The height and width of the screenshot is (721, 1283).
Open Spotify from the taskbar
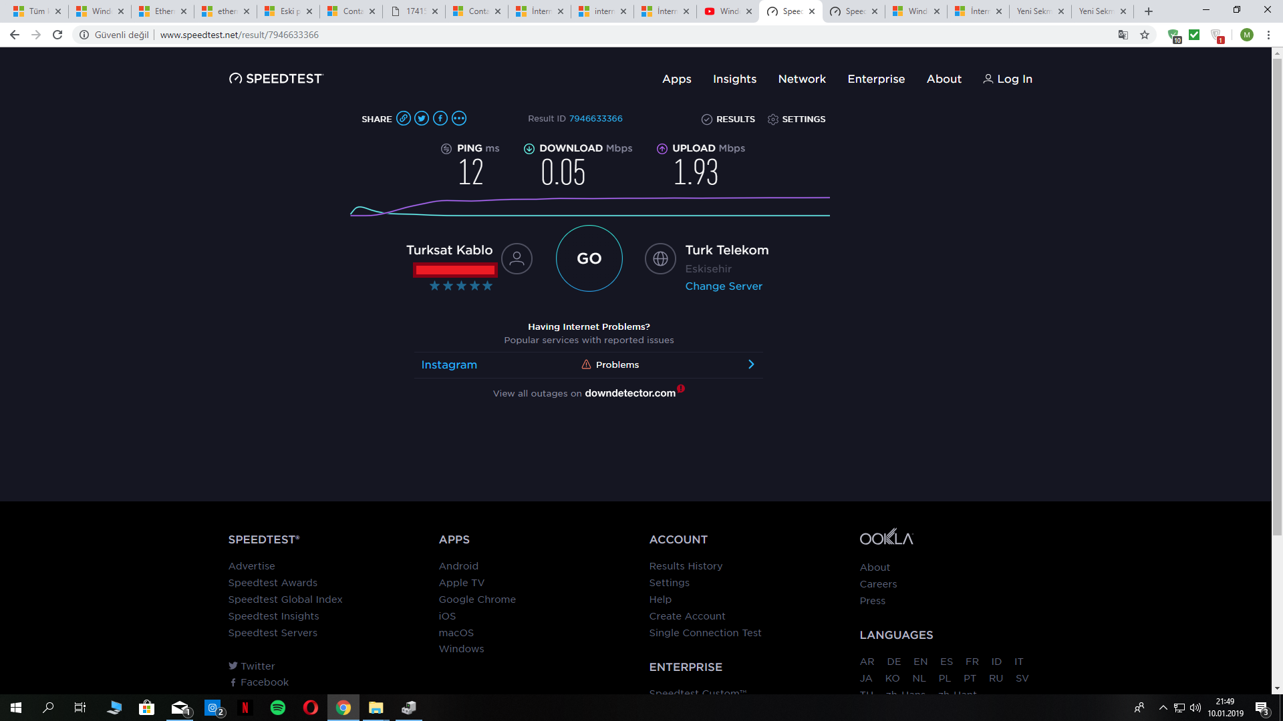tap(278, 708)
